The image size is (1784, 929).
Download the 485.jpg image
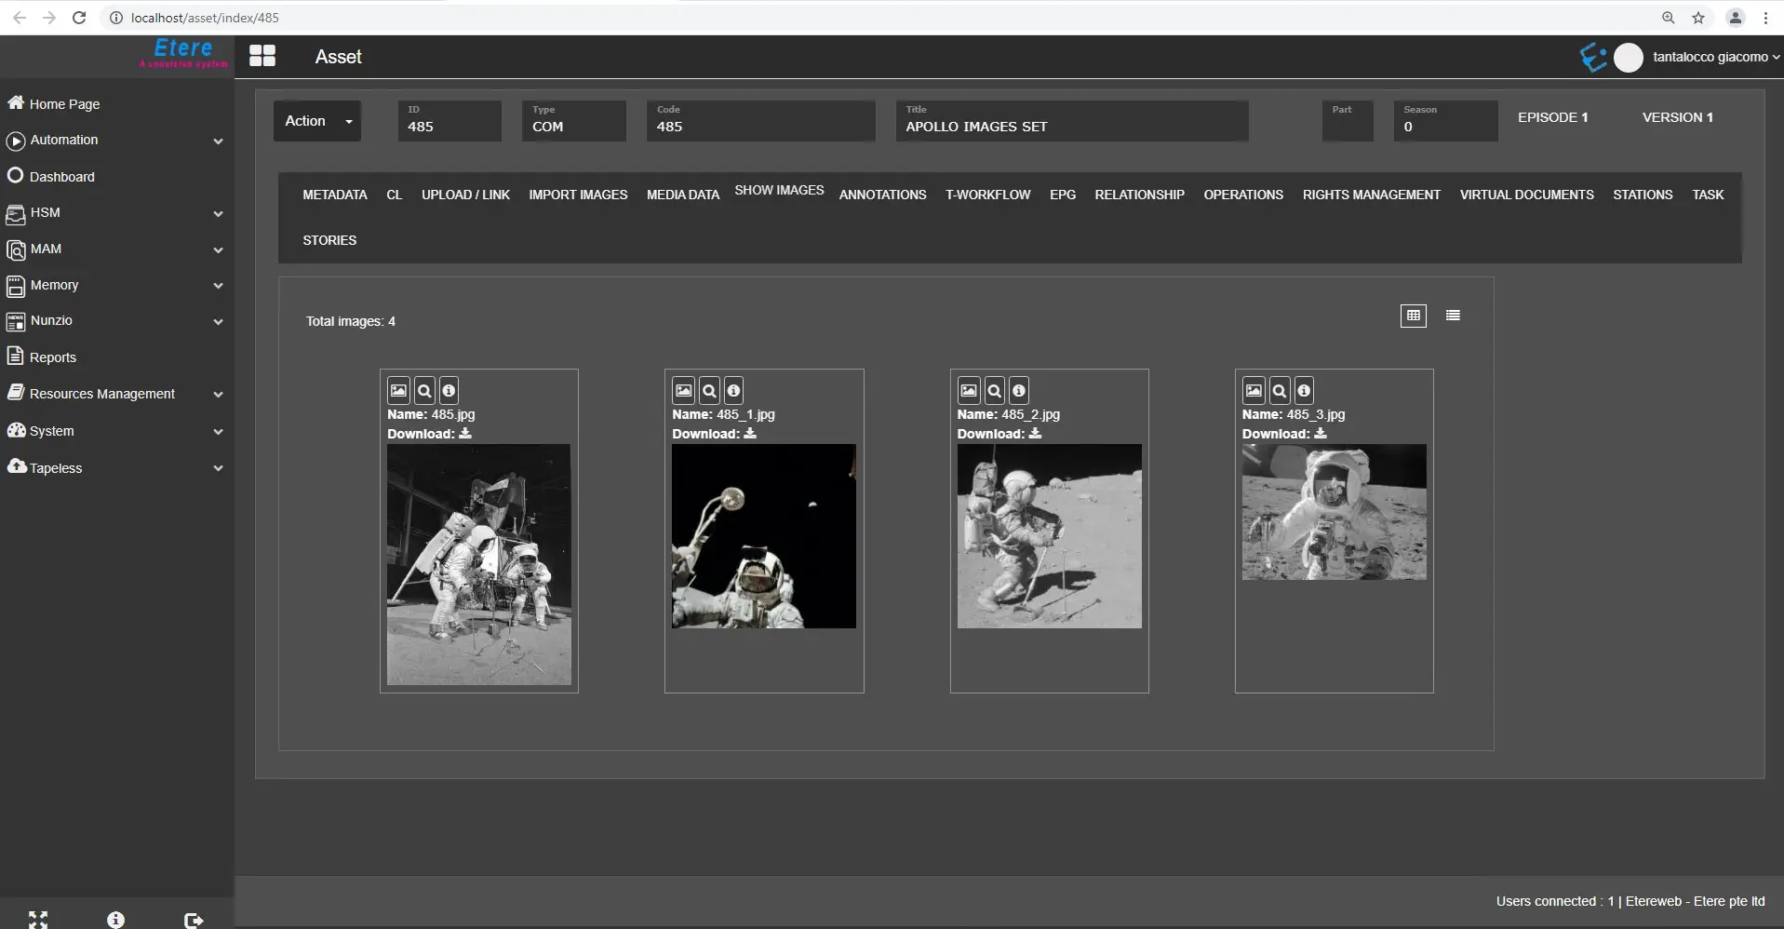click(x=465, y=434)
